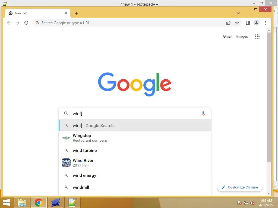The height and width of the screenshot is (208, 278).
Task: Choose the 'wind energy' suggestion
Action: (135, 175)
